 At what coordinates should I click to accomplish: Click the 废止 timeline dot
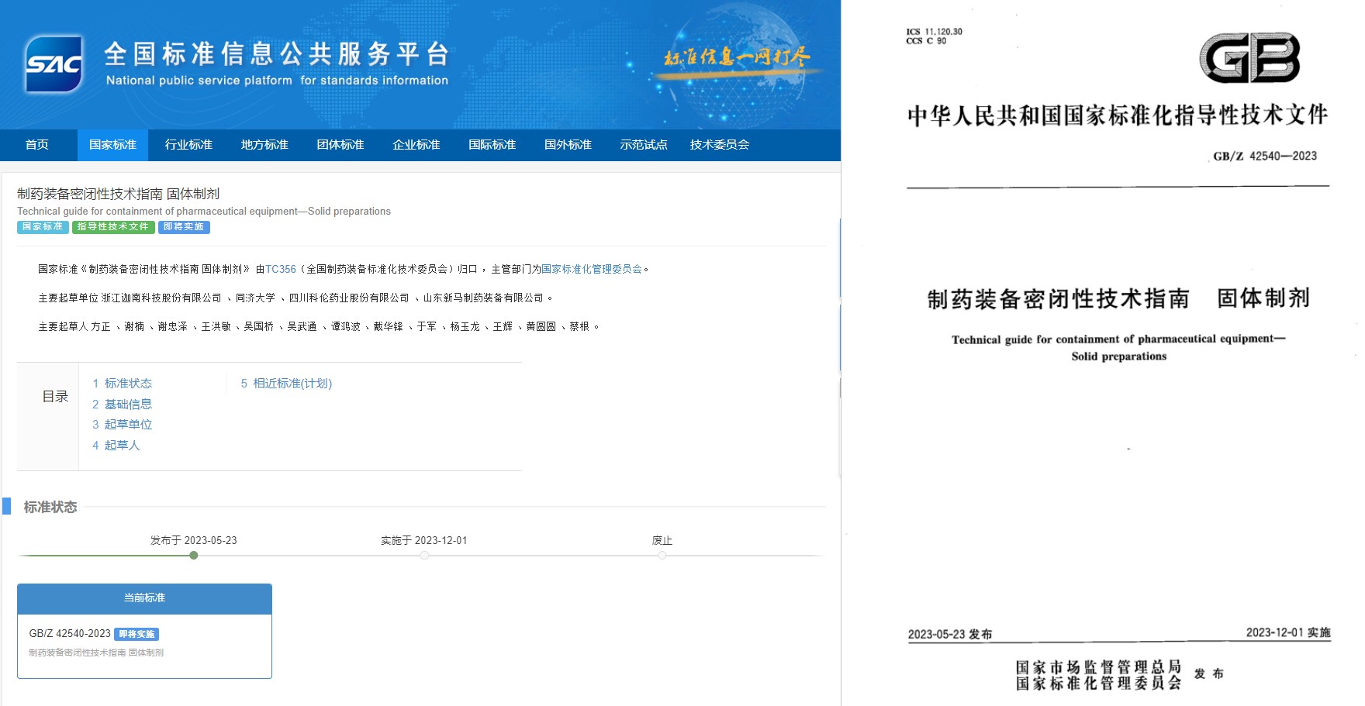click(662, 556)
